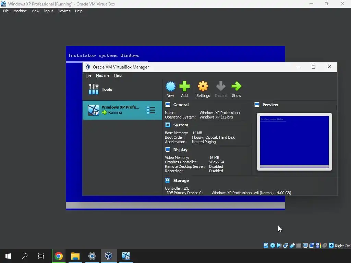Open View menu in VM window

[x=35, y=11]
